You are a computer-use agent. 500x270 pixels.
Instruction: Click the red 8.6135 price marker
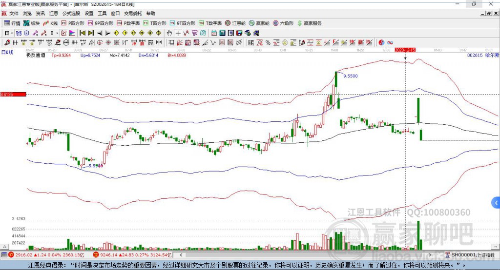13,94
